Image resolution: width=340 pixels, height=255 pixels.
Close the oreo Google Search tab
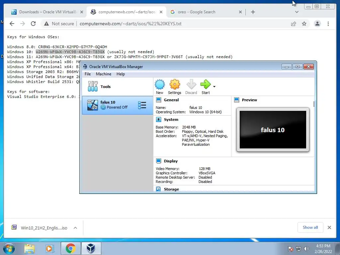point(240,12)
